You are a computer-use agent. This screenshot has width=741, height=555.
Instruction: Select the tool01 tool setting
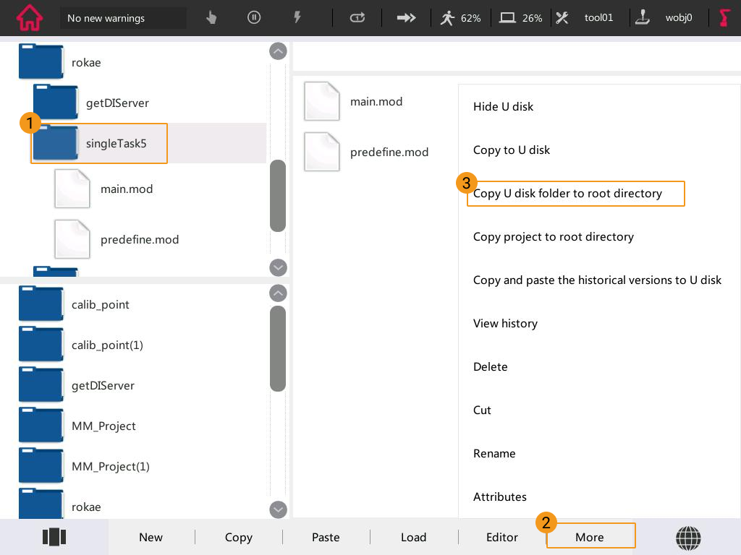click(x=585, y=17)
